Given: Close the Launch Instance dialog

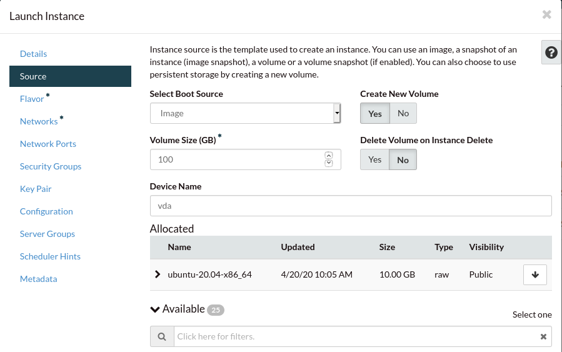Looking at the screenshot, I should [x=546, y=14].
